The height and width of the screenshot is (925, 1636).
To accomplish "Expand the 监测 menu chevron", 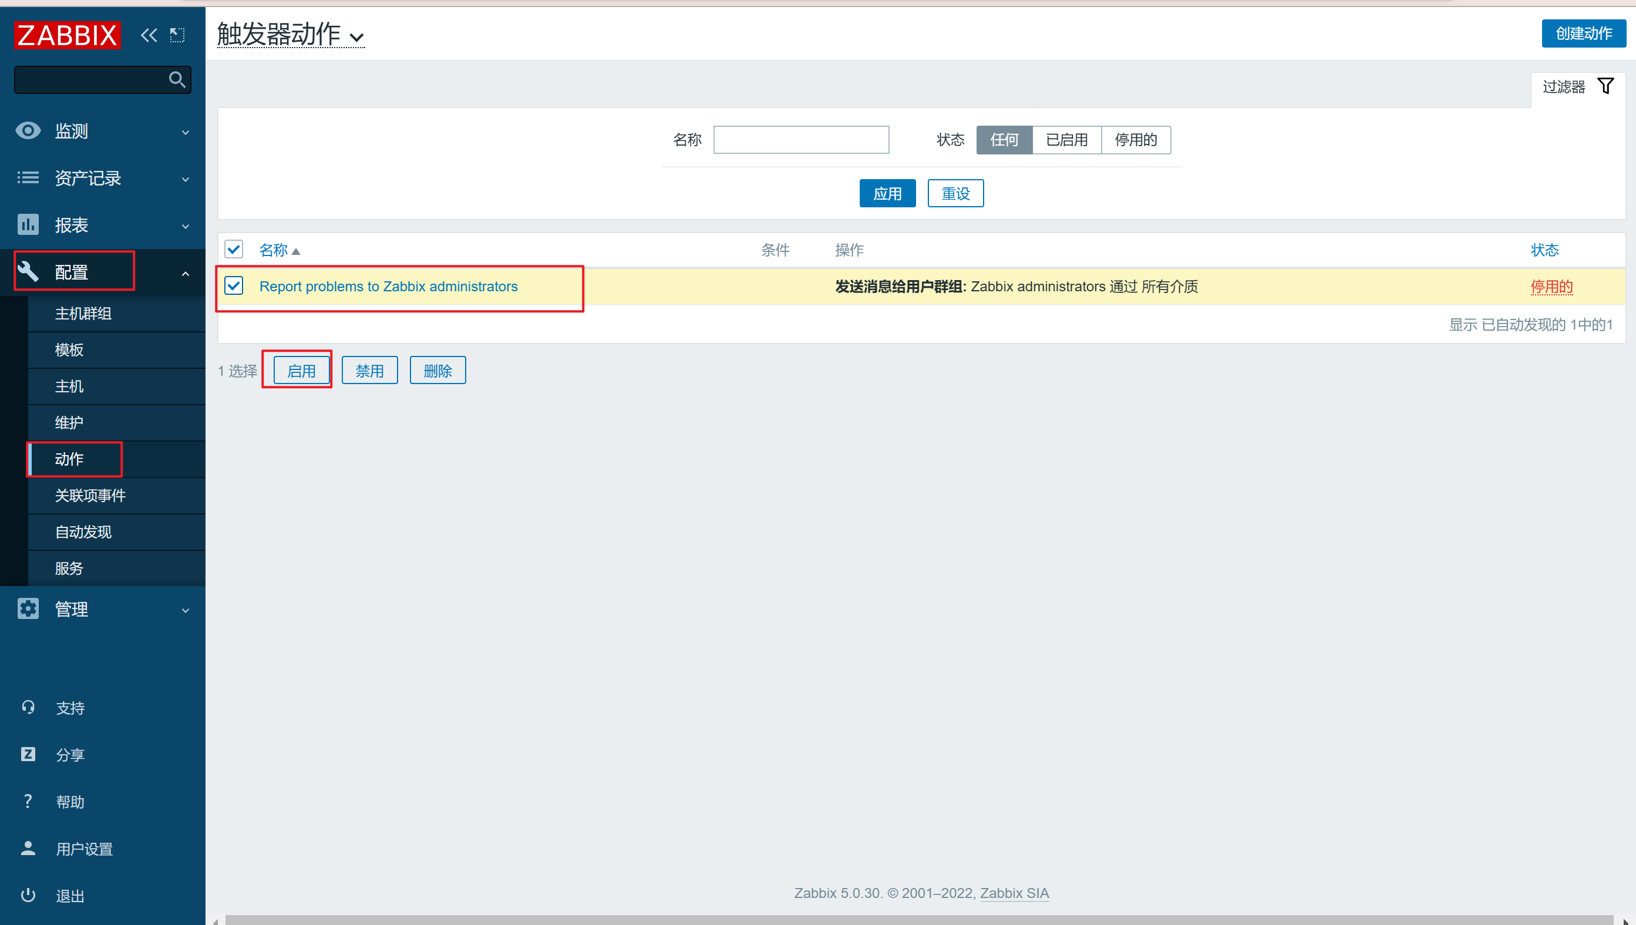I will pos(186,132).
